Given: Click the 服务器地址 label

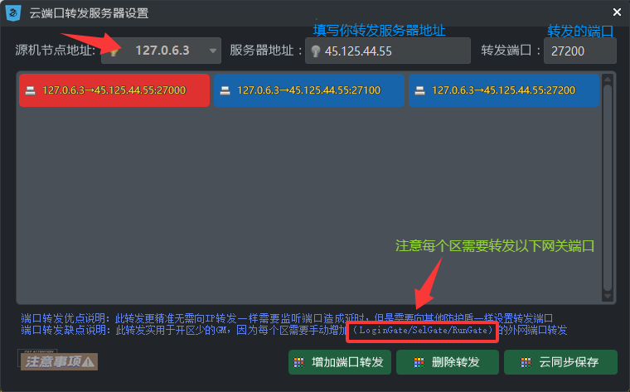Looking at the screenshot, I should point(265,51).
